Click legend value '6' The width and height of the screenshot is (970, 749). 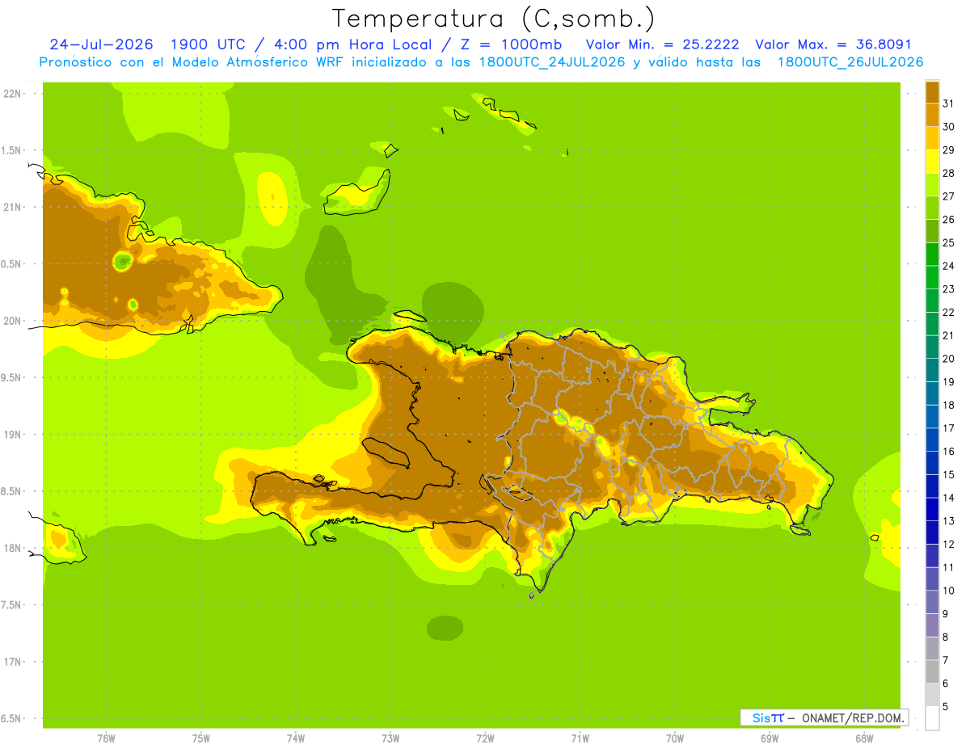tap(945, 684)
